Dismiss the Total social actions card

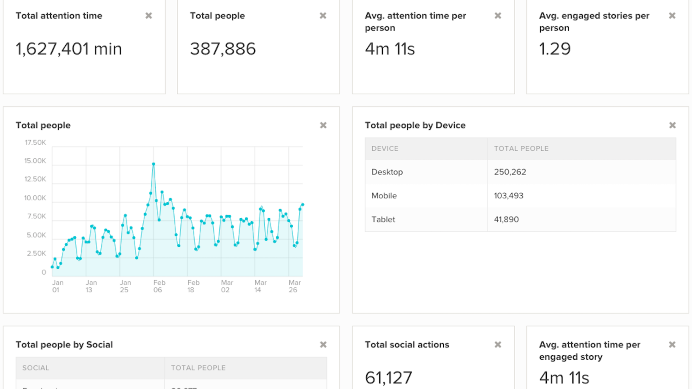coord(498,344)
